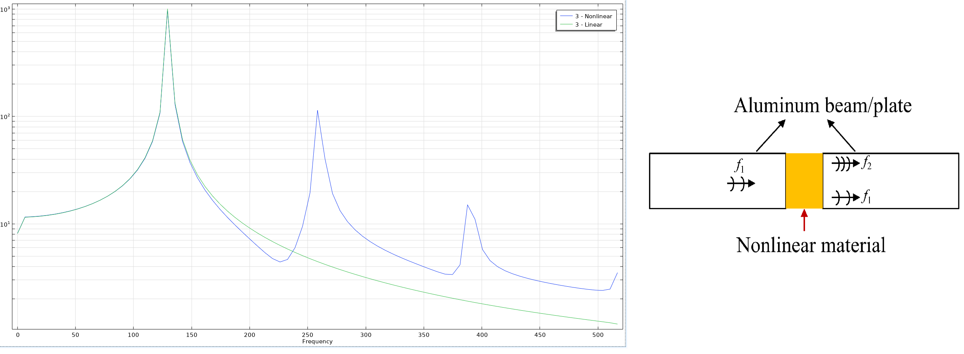Click the "Aluminum beam/plate" text label
The height and width of the screenshot is (354, 964).
[x=823, y=106]
